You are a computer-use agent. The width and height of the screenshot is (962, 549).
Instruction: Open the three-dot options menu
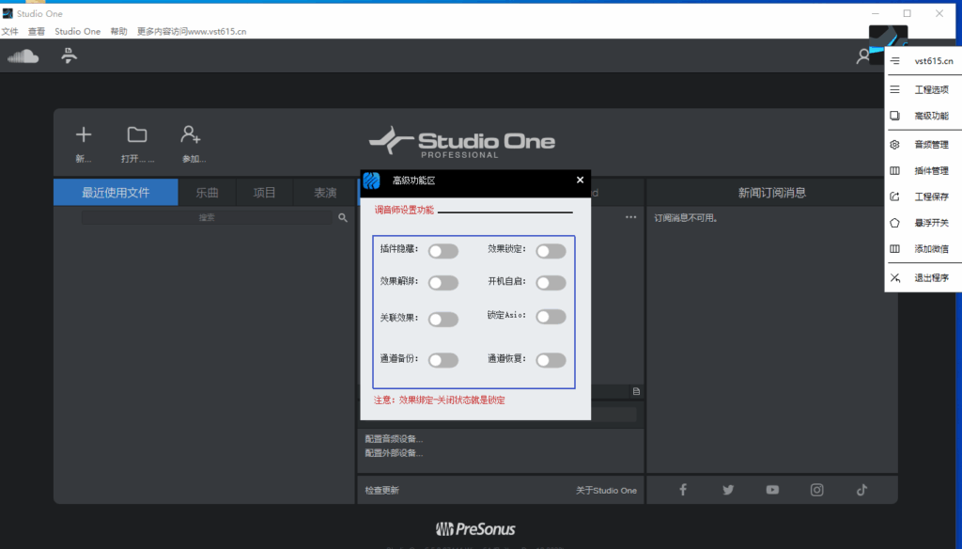point(630,217)
